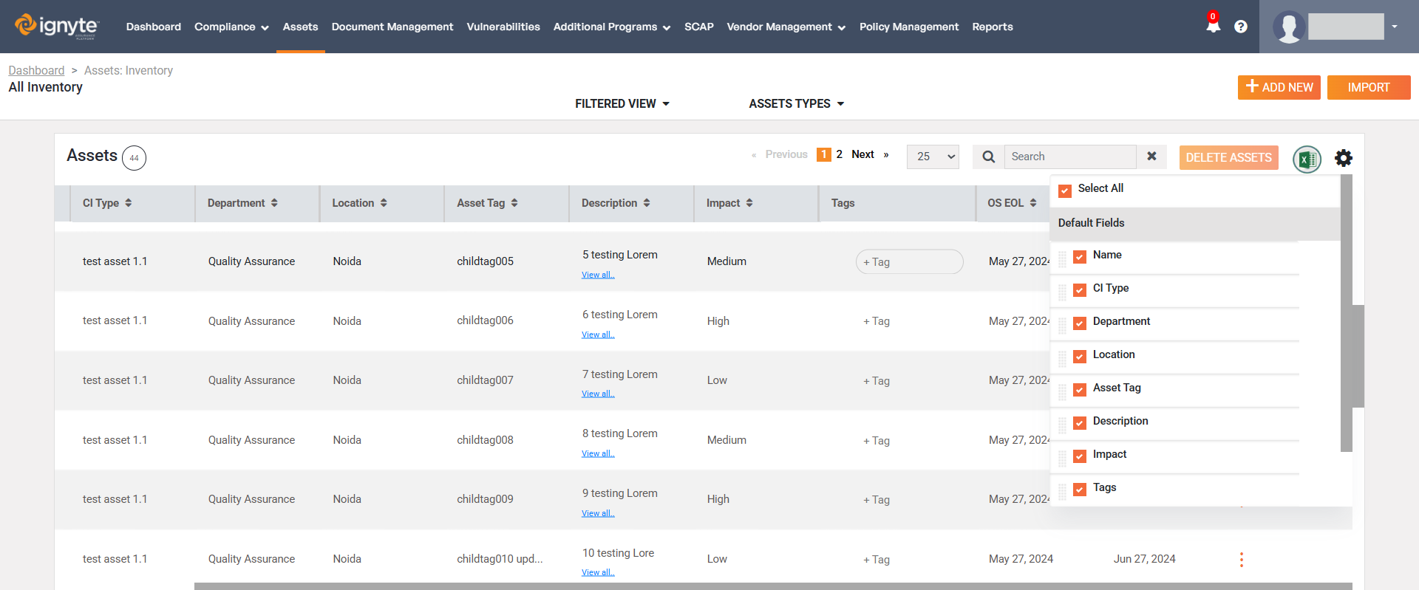The height and width of the screenshot is (590, 1419).
Task: Go to Vulnerabilities nav item
Action: point(503,27)
